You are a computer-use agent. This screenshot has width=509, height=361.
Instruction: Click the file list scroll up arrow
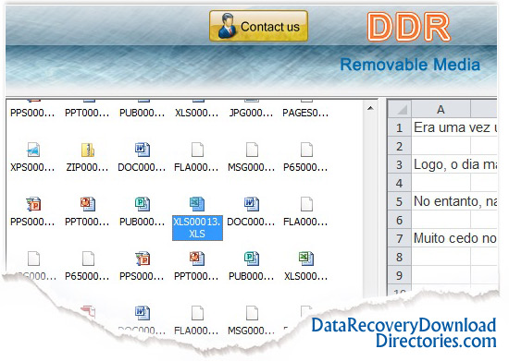point(370,108)
